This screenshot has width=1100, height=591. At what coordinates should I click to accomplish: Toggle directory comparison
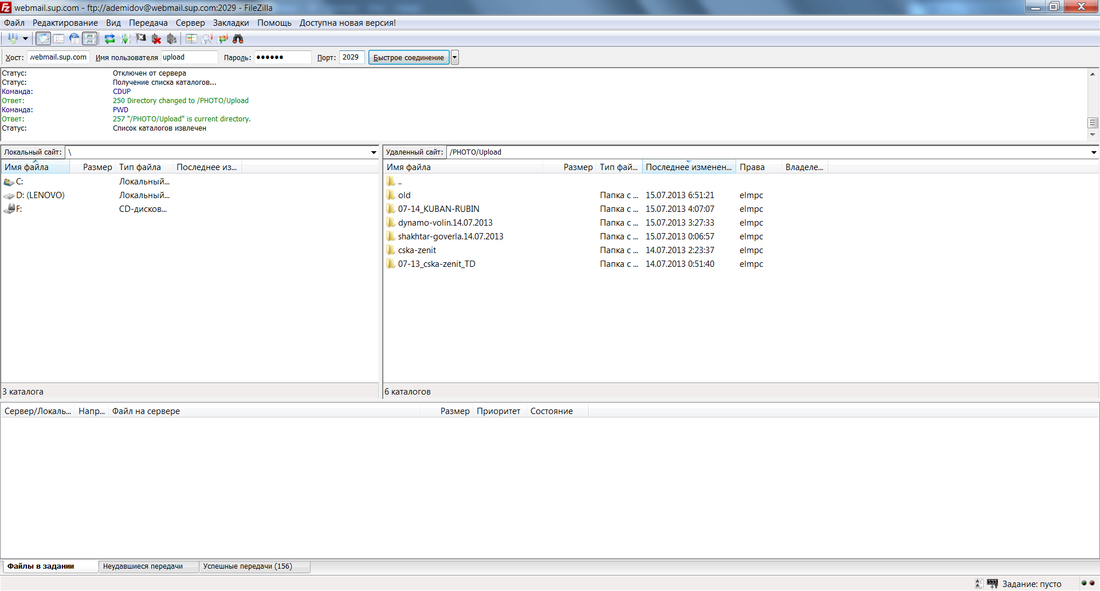(x=207, y=38)
